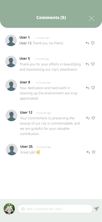Like User 8's comment with heart

click(x=93, y=88)
